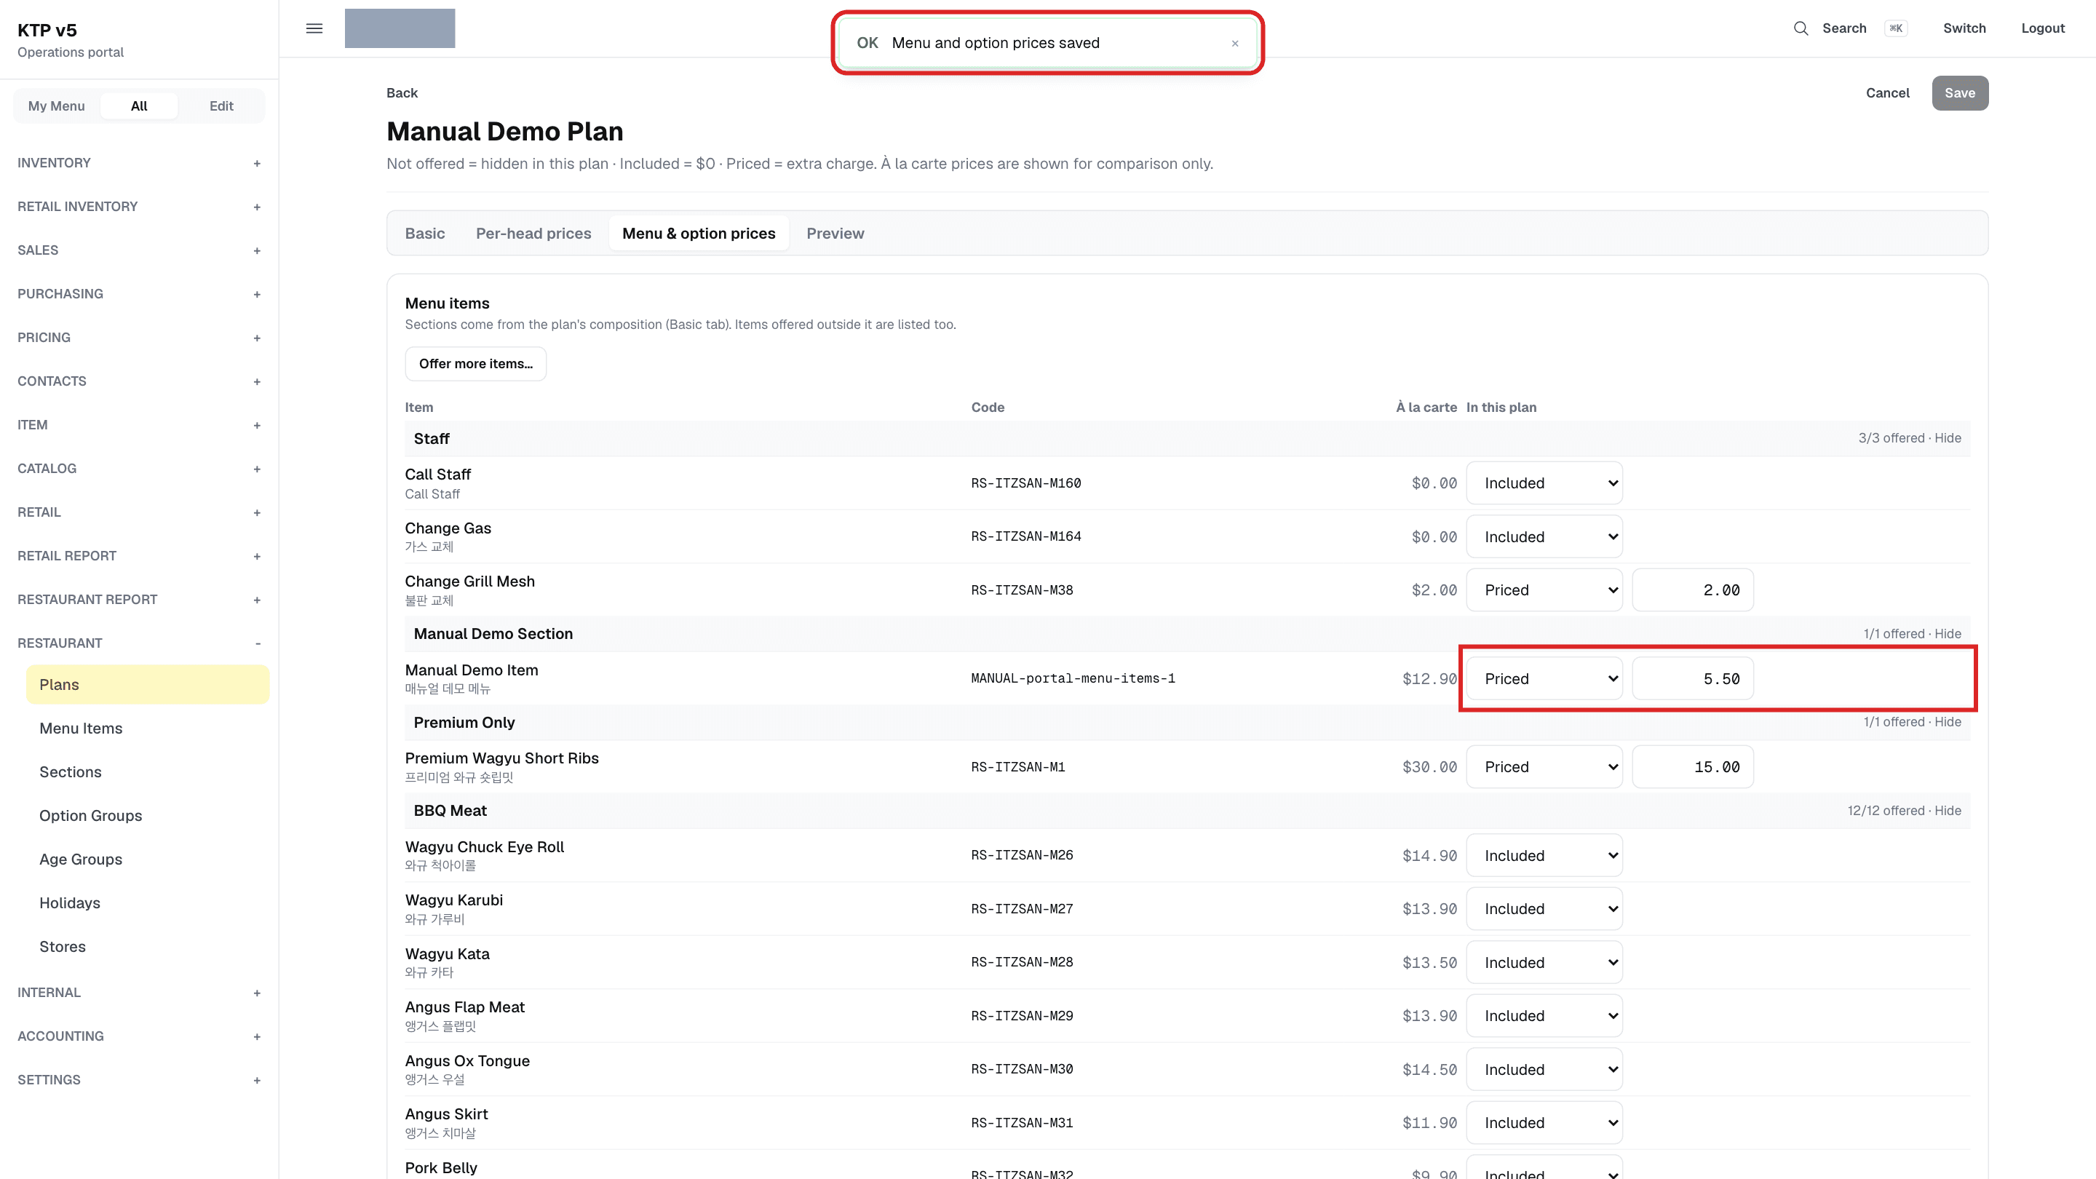Edit the Change Grill Mesh price field

1692,590
